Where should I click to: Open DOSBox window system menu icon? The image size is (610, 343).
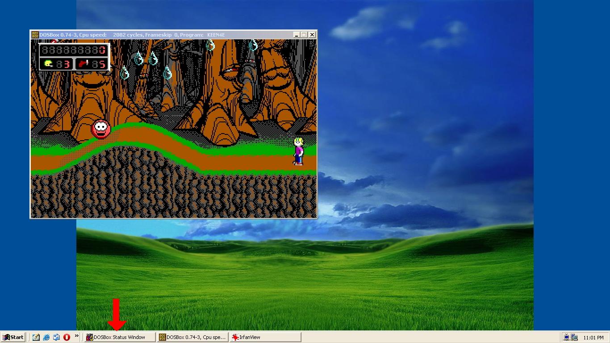(35, 35)
